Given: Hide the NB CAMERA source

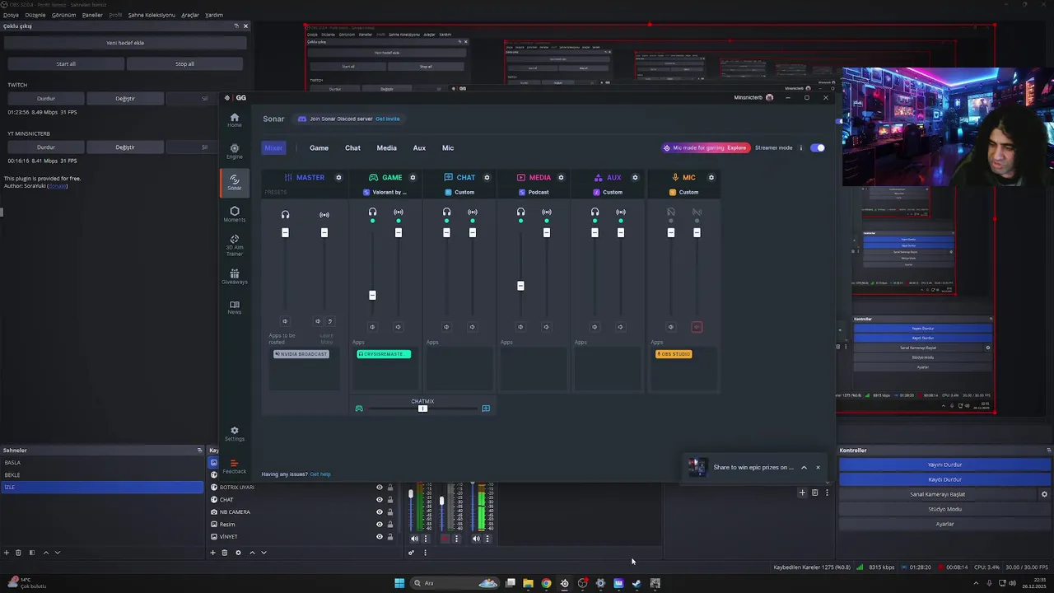Looking at the screenshot, I should coord(380,512).
